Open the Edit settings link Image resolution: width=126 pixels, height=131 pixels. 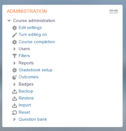(x=30, y=28)
